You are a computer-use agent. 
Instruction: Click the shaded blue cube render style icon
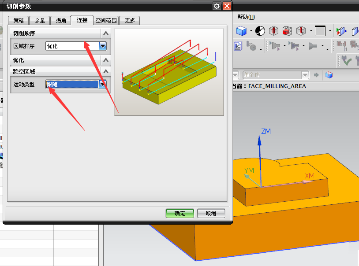[x=241, y=31]
